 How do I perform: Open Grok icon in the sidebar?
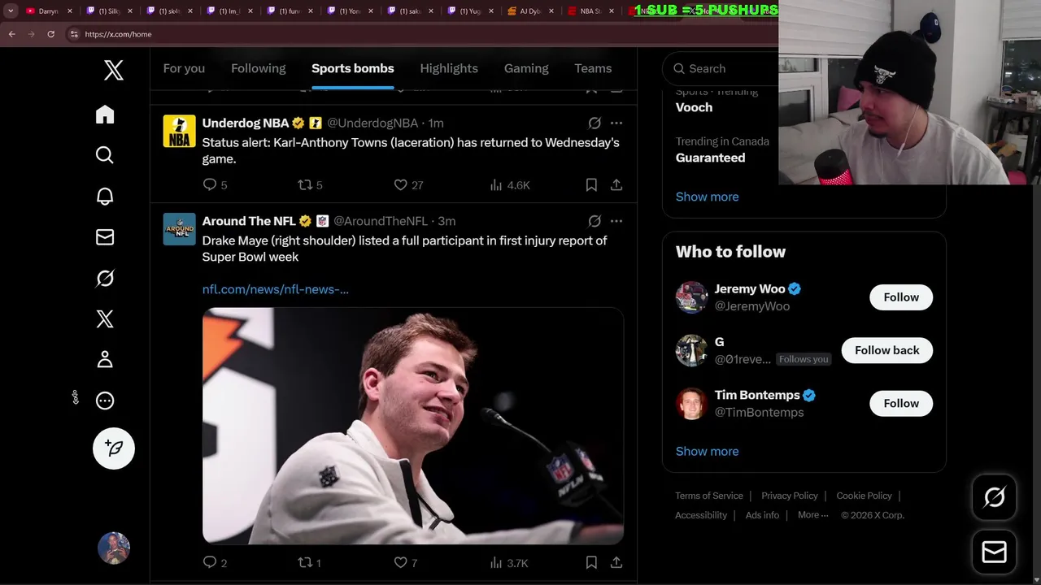[x=105, y=278]
